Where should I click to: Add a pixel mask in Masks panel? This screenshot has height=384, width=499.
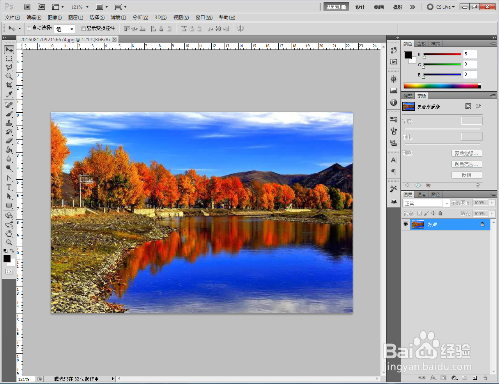point(468,106)
